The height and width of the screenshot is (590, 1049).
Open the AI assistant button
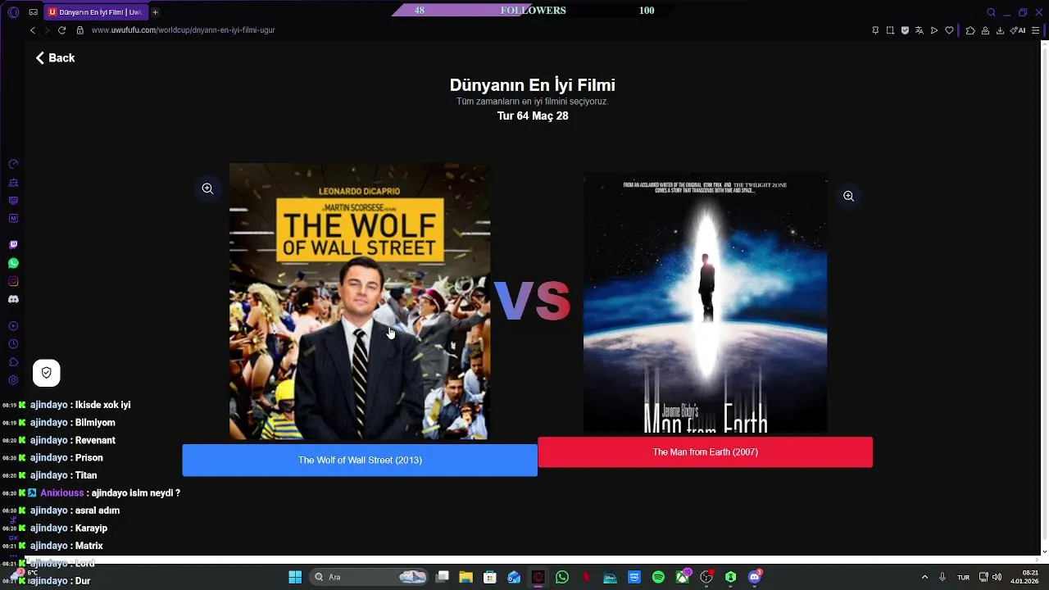point(1018,30)
